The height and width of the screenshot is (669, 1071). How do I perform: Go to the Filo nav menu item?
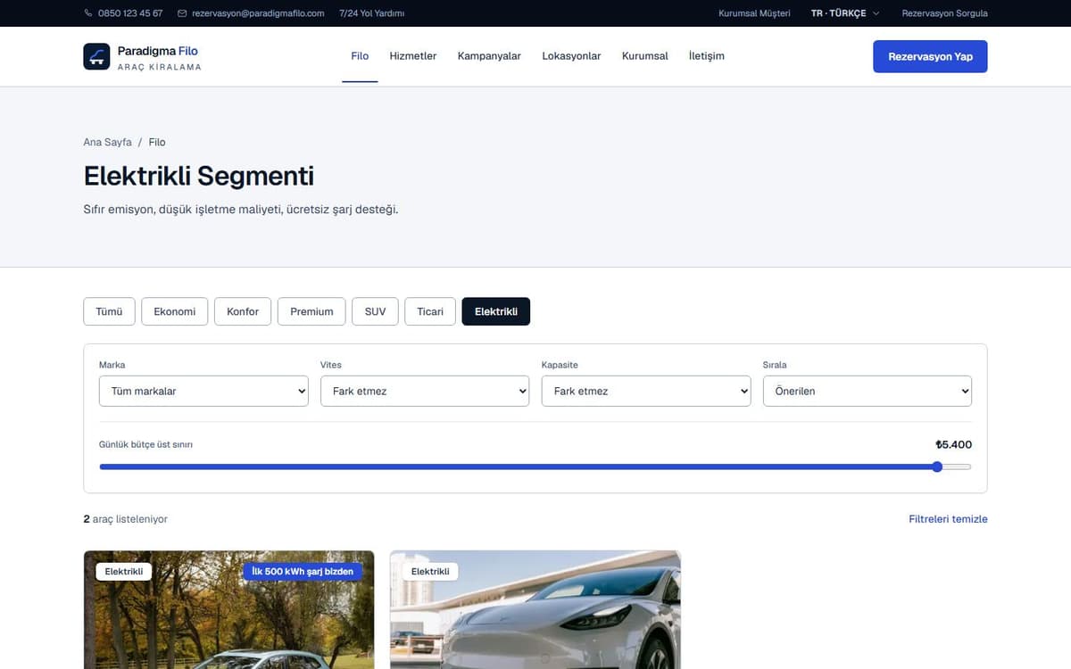(360, 56)
